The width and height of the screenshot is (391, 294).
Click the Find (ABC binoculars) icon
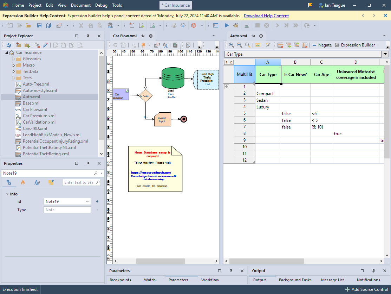tap(110, 25)
